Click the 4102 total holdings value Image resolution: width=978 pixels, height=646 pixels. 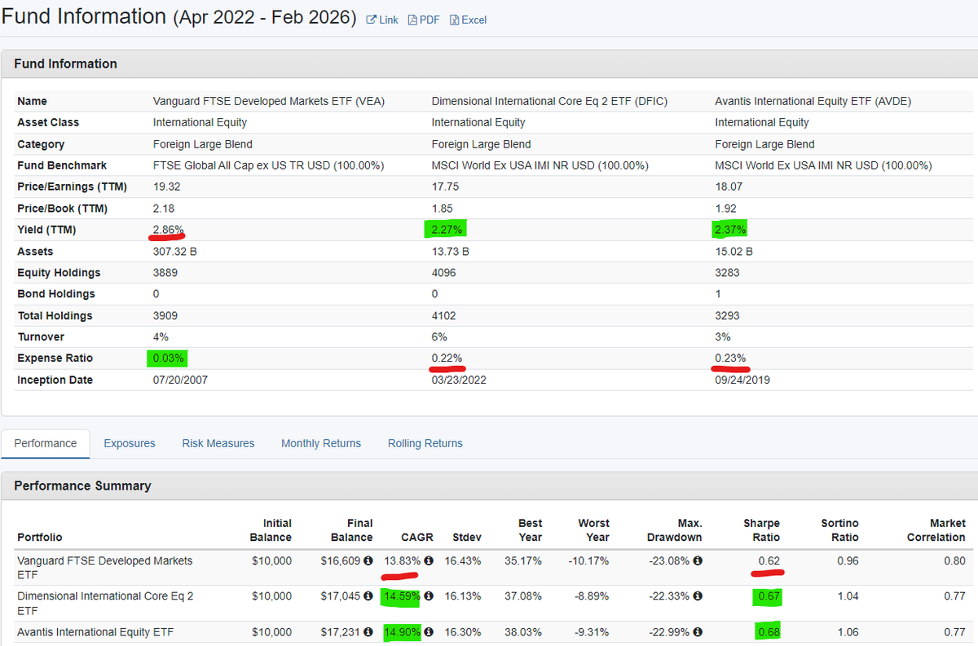[444, 315]
